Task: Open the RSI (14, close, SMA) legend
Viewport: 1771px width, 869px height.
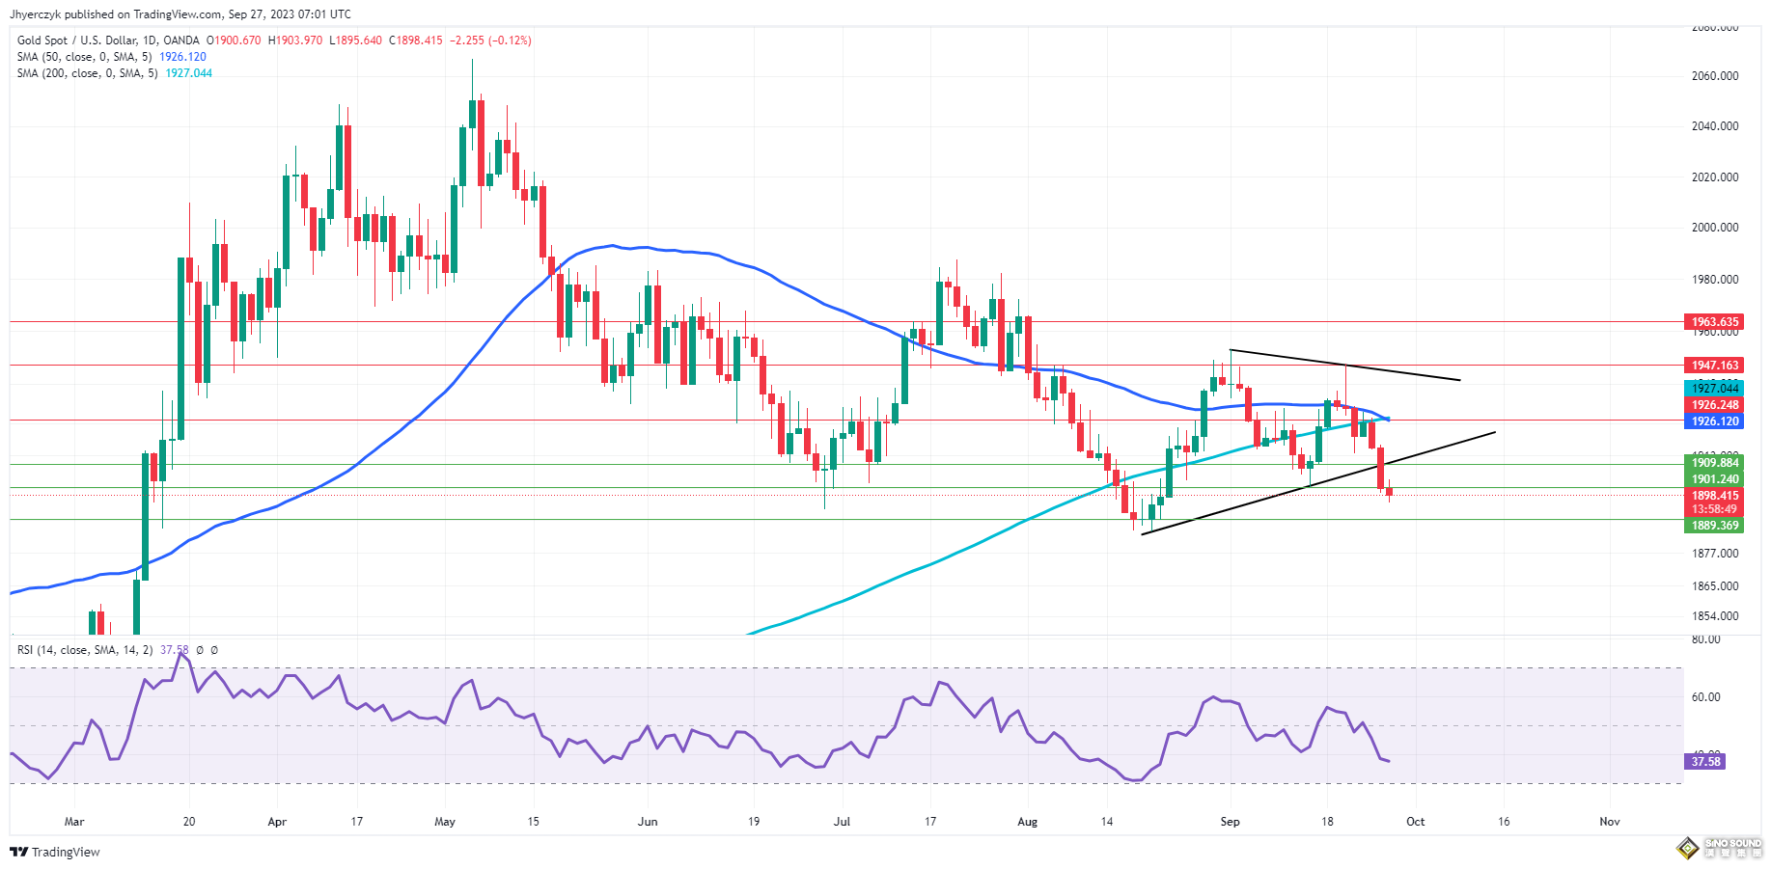Action: click(85, 650)
